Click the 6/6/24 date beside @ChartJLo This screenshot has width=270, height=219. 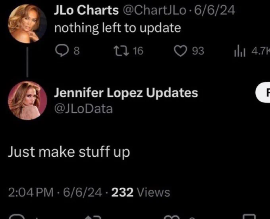pos(214,10)
